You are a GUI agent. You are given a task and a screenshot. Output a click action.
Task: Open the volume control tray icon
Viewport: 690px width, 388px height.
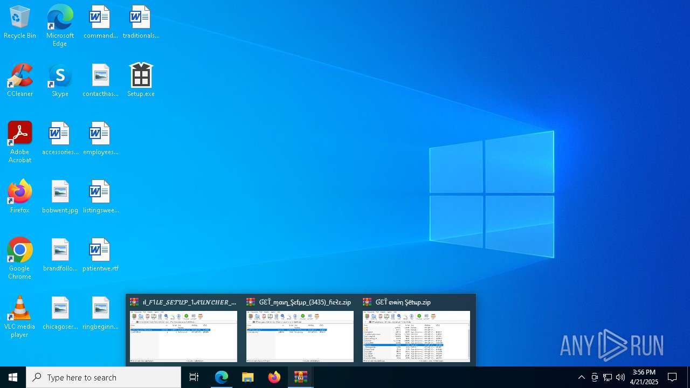click(x=620, y=377)
